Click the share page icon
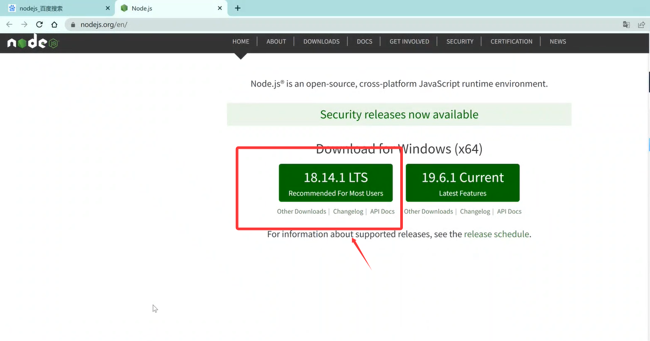650x341 pixels. click(641, 25)
